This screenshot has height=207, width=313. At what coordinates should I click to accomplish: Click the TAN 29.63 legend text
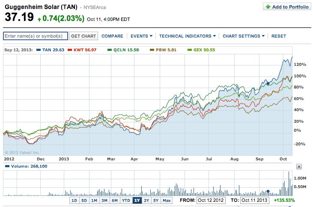[53, 50]
